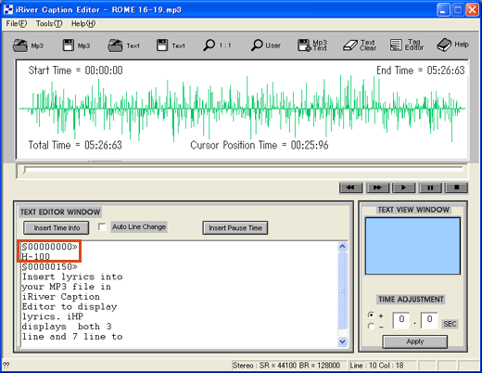Click the "line and 7 line to" text
482x373 pixels.
tap(72, 337)
